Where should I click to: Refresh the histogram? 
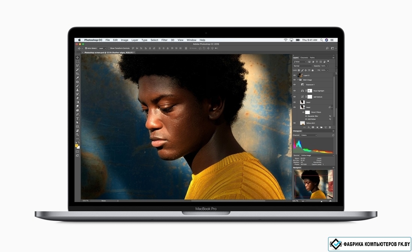(x=333, y=135)
